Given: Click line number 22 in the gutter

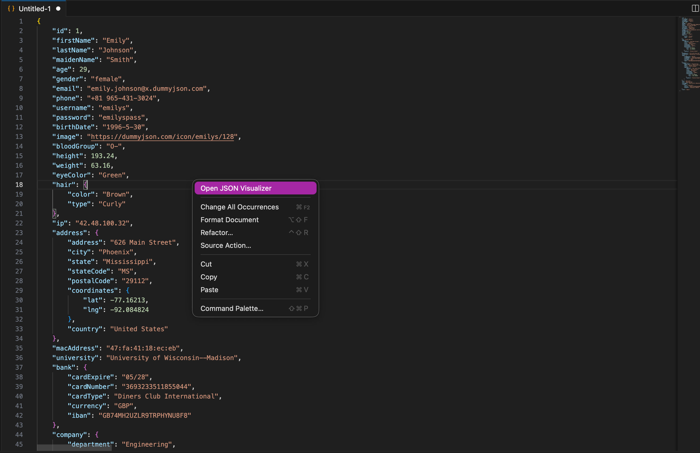Looking at the screenshot, I should [19, 223].
